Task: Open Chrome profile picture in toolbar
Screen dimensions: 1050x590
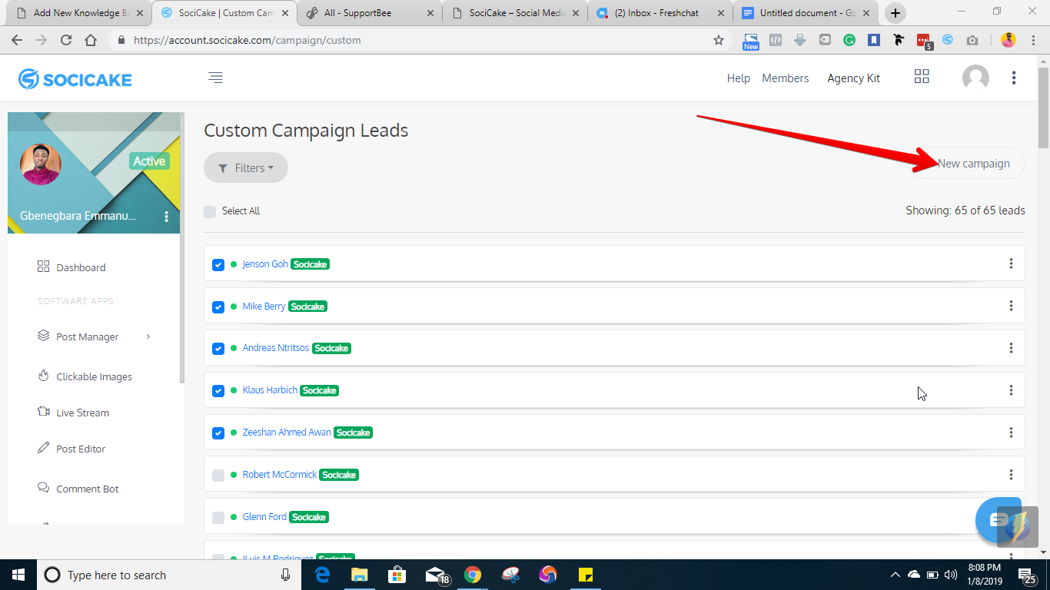Action: tap(1008, 40)
